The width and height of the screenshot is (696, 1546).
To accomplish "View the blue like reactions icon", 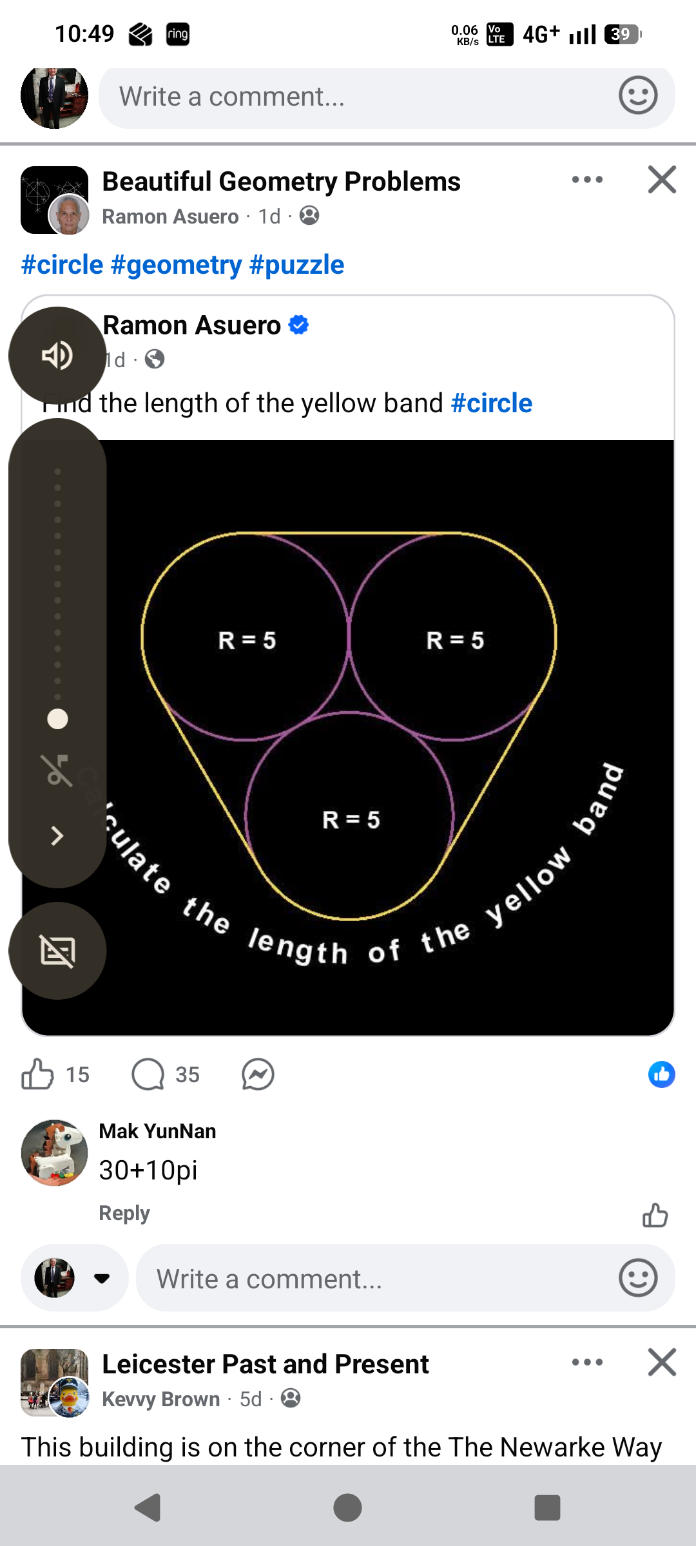I will (661, 1074).
